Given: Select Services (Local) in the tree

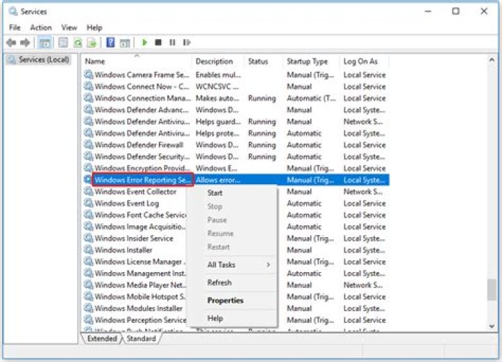Looking at the screenshot, I should click(x=38, y=59).
